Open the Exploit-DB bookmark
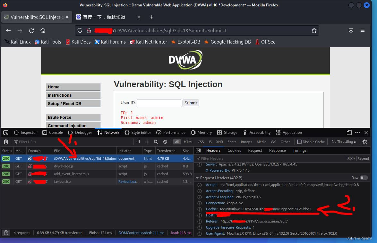This screenshot has height=243, width=377. pos(185,42)
